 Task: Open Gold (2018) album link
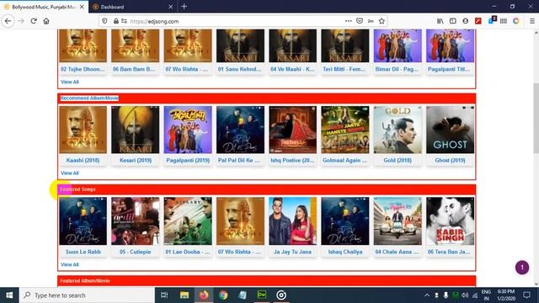(398, 160)
